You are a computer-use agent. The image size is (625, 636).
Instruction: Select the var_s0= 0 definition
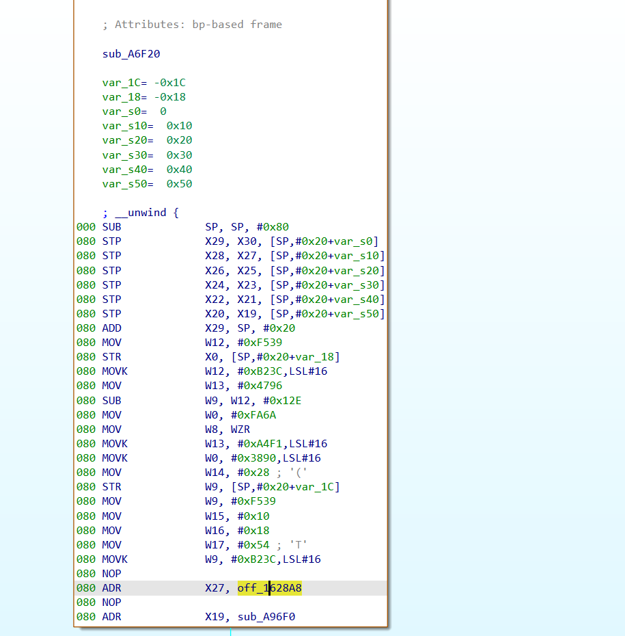tap(134, 111)
